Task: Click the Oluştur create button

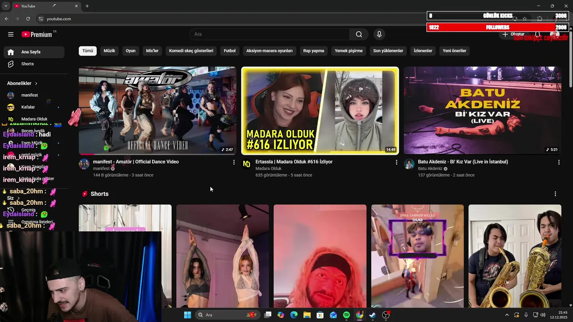Action: click(x=513, y=34)
